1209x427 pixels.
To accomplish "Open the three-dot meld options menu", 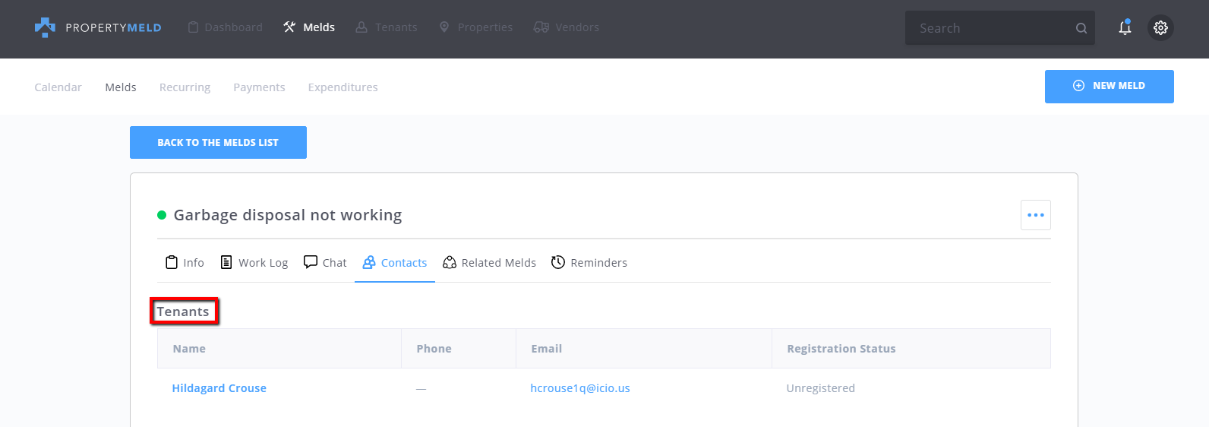I will pyautogui.click(x=1035, y=215).
